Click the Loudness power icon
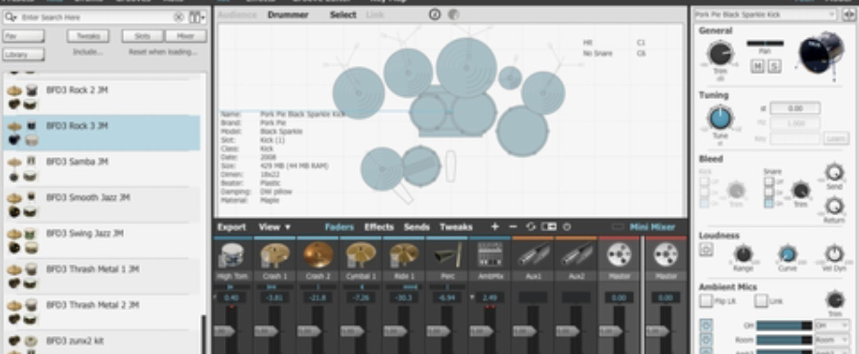859x354 pixels. (x=706, y=249)
